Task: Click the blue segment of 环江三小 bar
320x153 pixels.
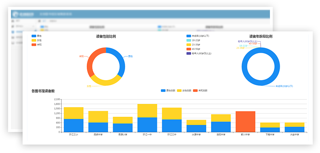Action: click(x=74, y=126)
